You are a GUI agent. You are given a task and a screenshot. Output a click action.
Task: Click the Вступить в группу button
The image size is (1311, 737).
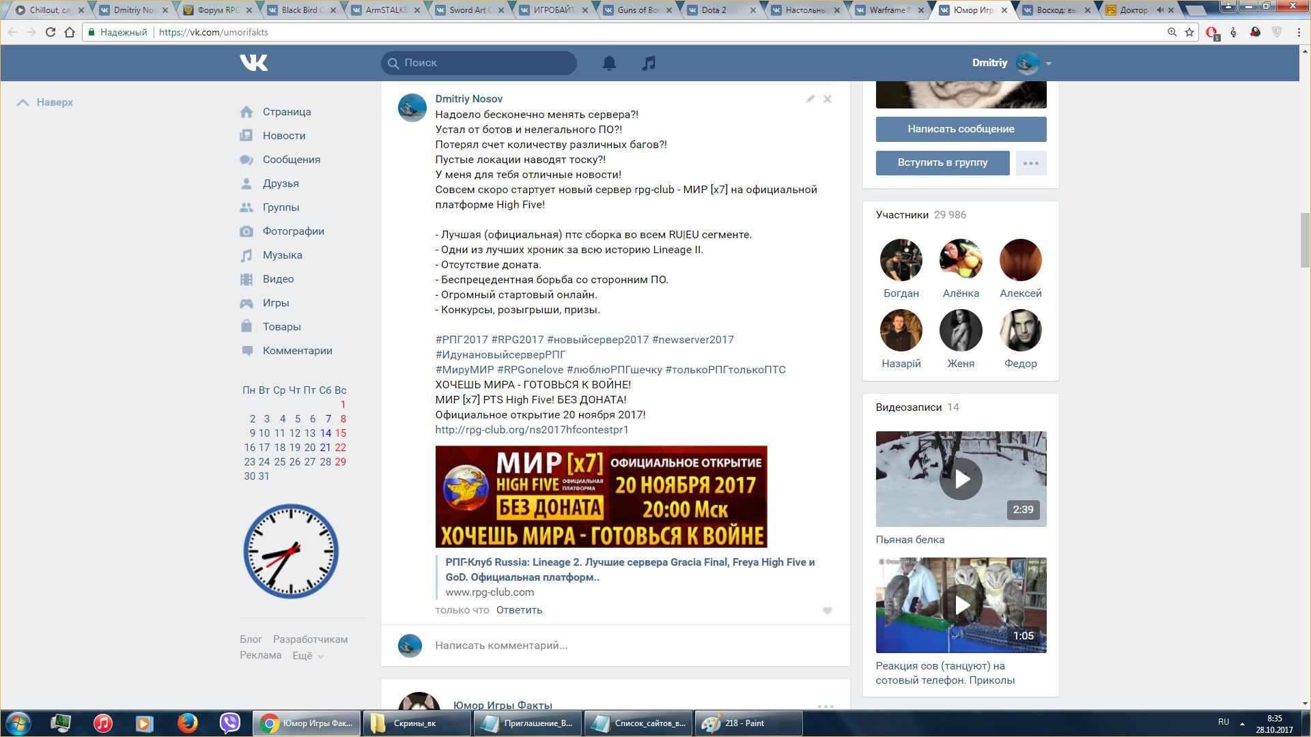[x=942, y=163]
